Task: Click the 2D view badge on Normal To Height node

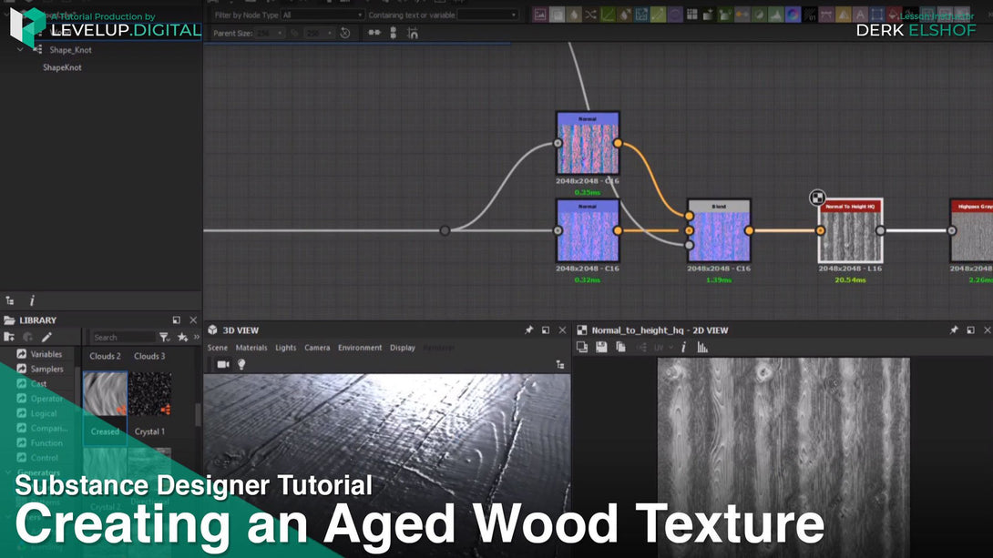Action: [817, 198]
